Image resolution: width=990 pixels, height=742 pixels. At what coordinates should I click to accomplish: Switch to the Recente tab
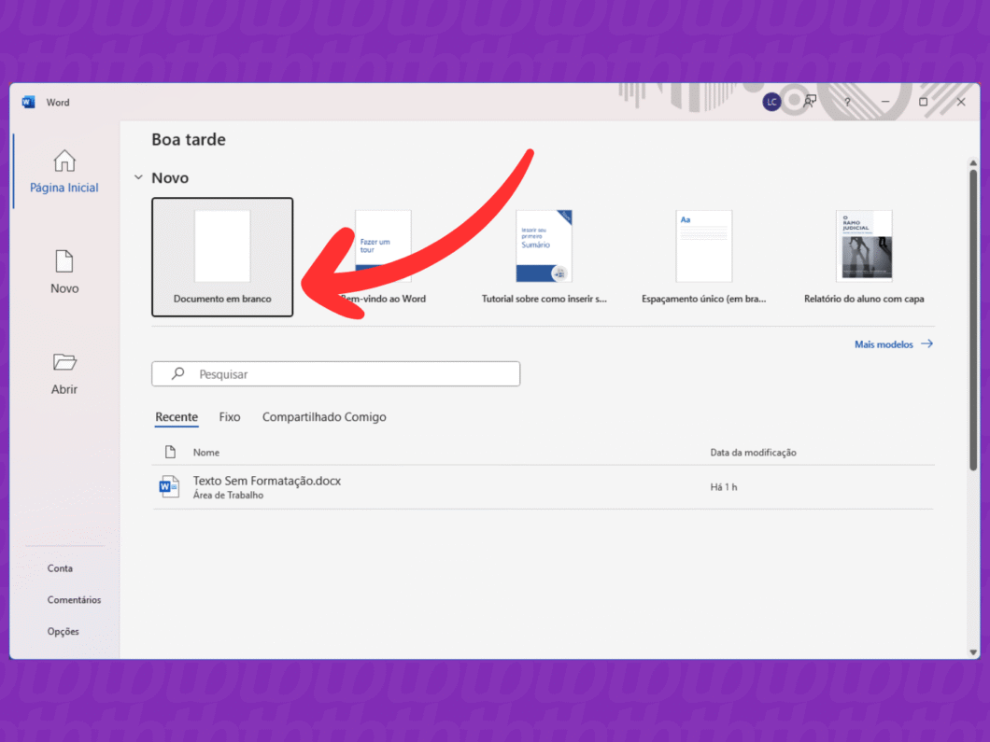pos(177,417)
